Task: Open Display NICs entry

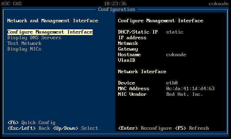Action: coord(24,49)
